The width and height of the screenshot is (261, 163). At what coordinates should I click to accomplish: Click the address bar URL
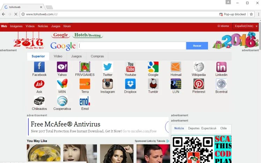click(42, 14)
